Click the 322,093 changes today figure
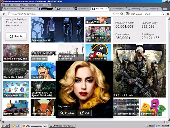170x128 pixels. [x=148, y=26]
